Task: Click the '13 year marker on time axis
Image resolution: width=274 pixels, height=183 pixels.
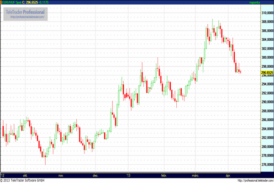Action: pos(128,175)
